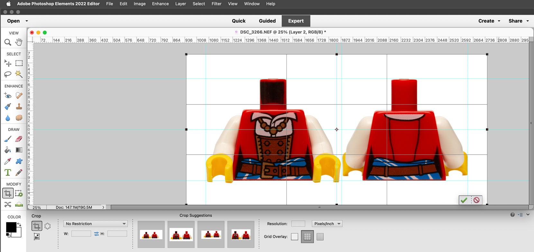The height and width of the screenshot is (252, 534).
Task: Open the Layer menu
Action: (180, 4)
